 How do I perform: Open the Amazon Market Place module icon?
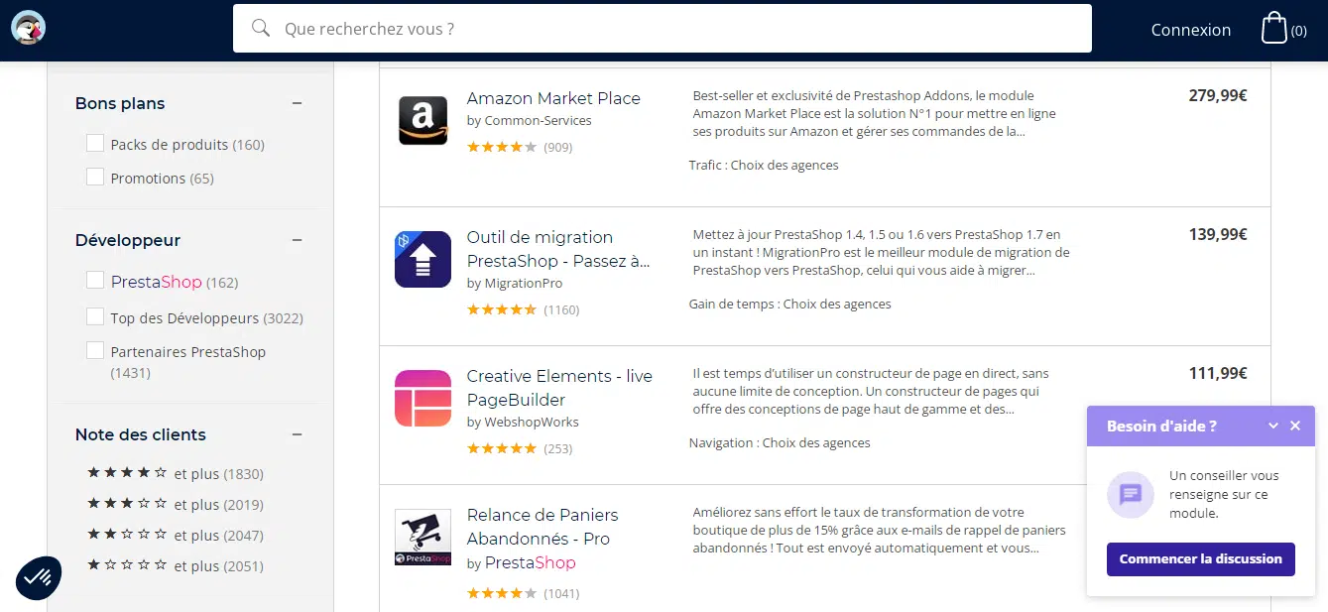tap(423, 121)
